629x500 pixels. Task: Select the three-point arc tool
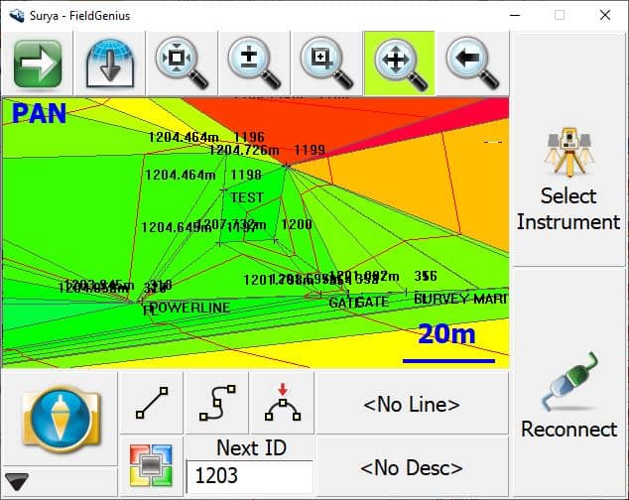point(283,404)
